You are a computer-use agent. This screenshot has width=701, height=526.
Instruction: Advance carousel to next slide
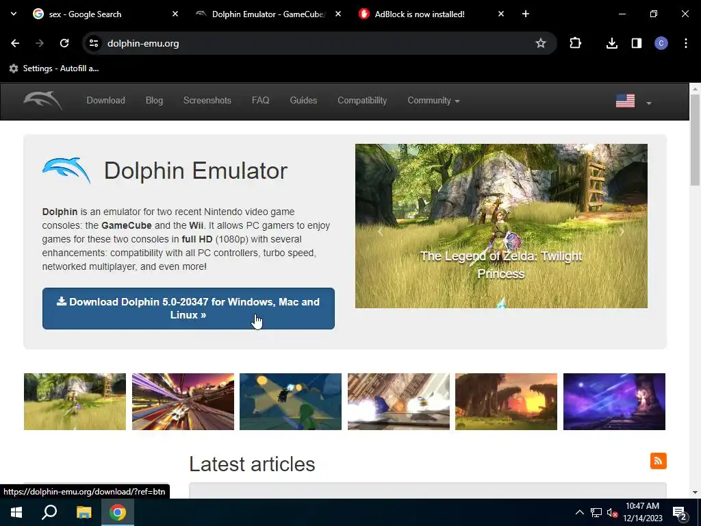(622, 231)
